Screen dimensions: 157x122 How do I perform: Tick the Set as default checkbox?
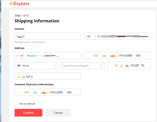pos(16,104)
